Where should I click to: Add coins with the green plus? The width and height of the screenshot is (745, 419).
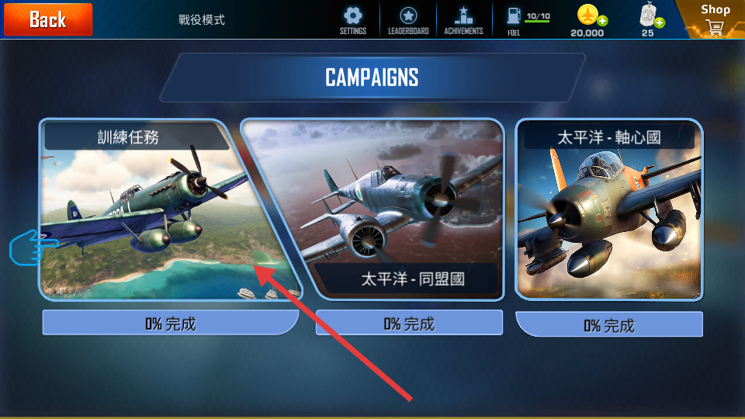(x=602, y=21)
